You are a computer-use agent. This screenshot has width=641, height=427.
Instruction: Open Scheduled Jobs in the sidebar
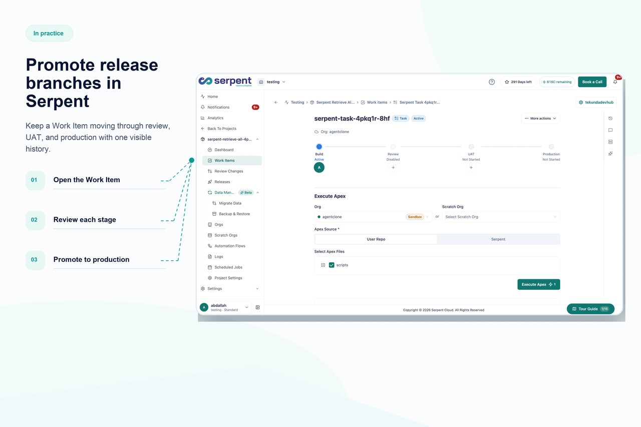point(232,267)
